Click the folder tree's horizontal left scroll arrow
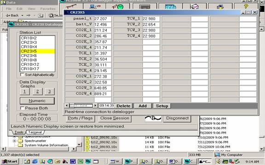 coord(3,149)
